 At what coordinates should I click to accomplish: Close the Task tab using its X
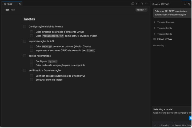click(x=19, y=4)
